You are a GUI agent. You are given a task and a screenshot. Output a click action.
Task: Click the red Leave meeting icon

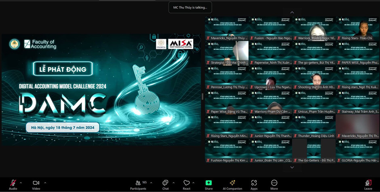[368, 183]
